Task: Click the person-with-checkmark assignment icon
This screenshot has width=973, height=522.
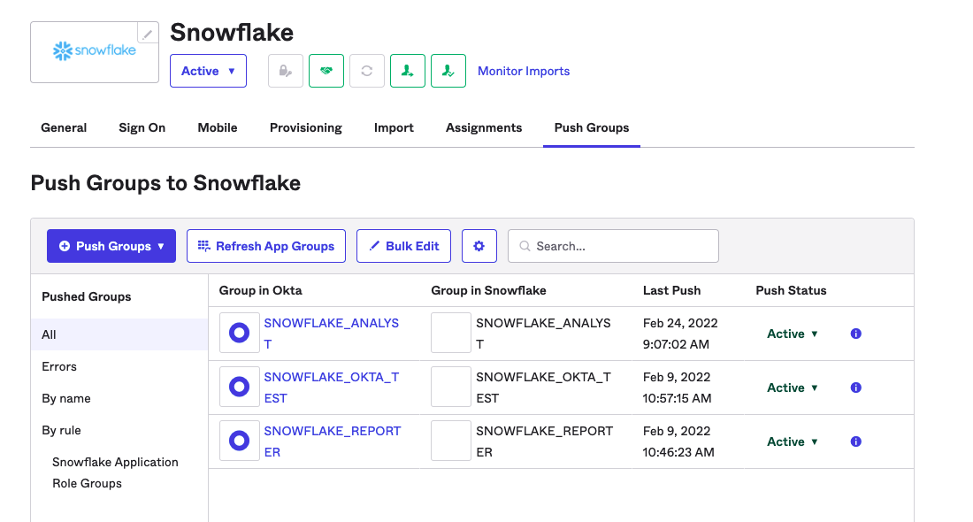Action: point(448,70)
